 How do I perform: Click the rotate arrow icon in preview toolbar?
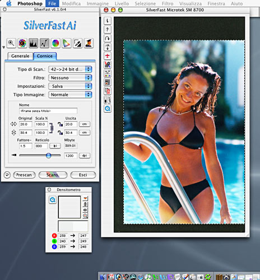tap(108, 38)
